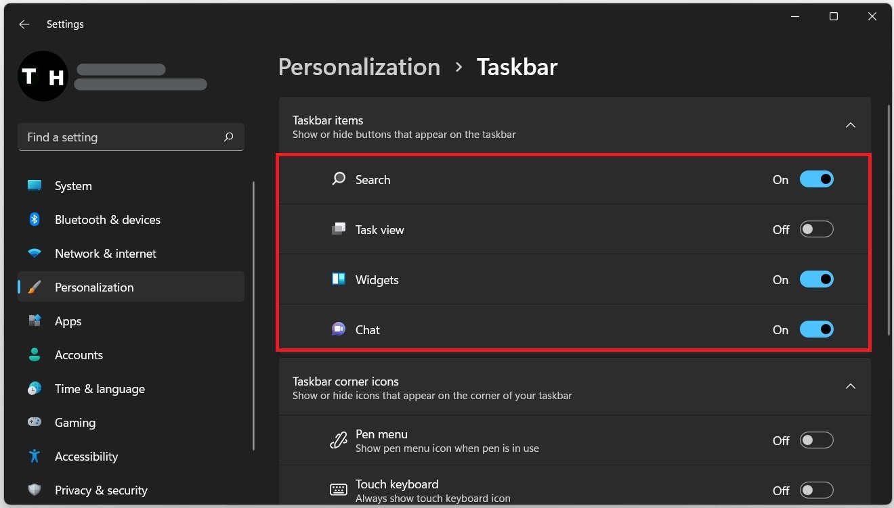894x508 pixels.
Task: Go back using the Settings back arrow
Action: (x=24, y=24)
